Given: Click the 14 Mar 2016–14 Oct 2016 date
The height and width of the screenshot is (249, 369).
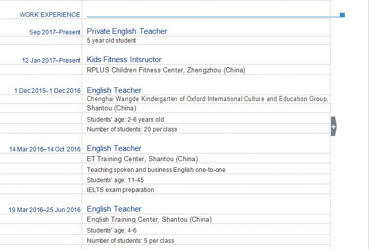Looking at the screenshot, I should pyautogui.click(x=45, y=149).
